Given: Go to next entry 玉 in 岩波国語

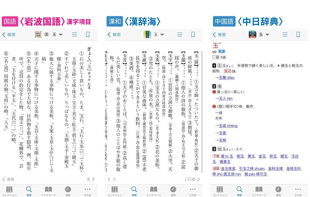Looking at the screenshot, I should click(x=90, y=179).
